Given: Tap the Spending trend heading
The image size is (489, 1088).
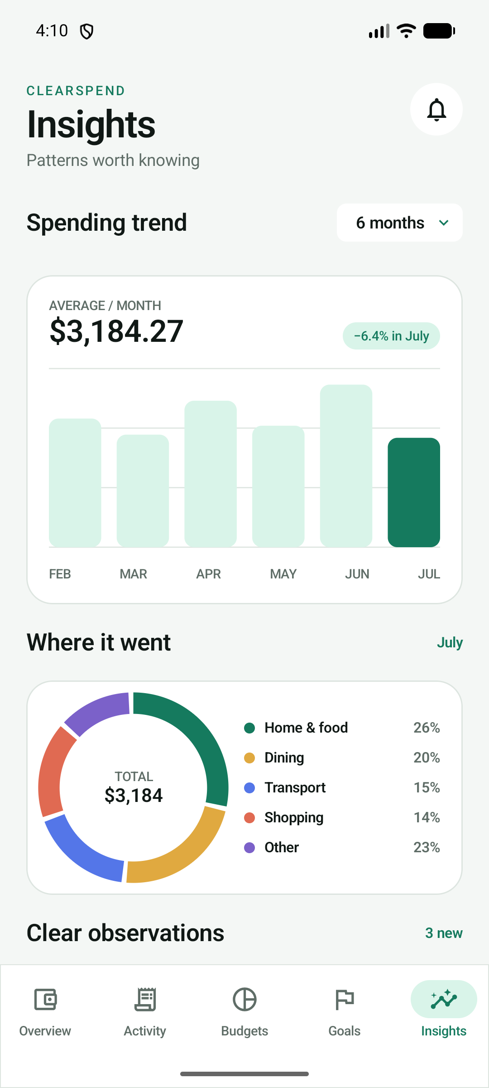Looking at the screenshot, I should tap(107, 223).
